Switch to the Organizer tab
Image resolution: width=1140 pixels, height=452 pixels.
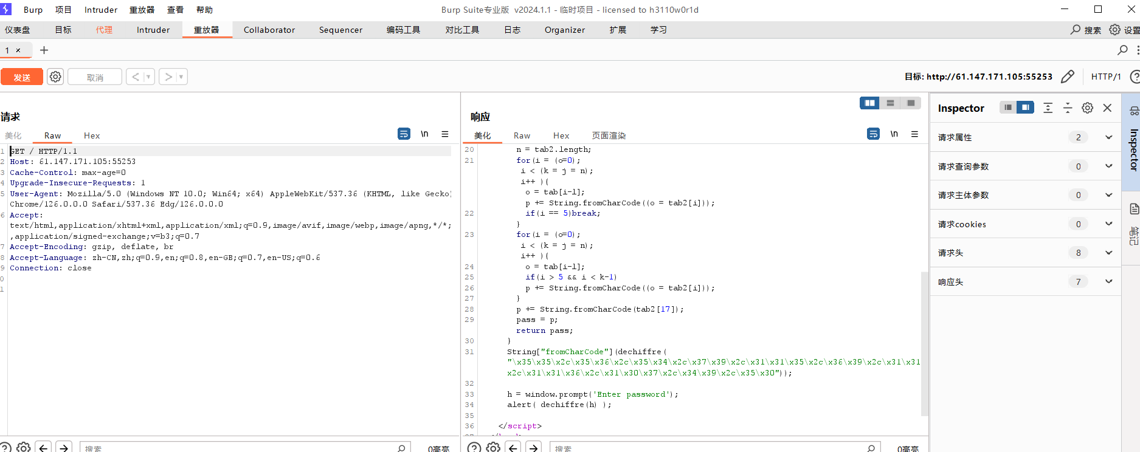[565, 30]
